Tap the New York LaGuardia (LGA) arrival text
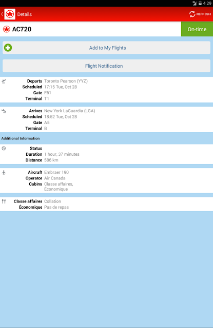This screenshot has width=213, height=328. 69,111
